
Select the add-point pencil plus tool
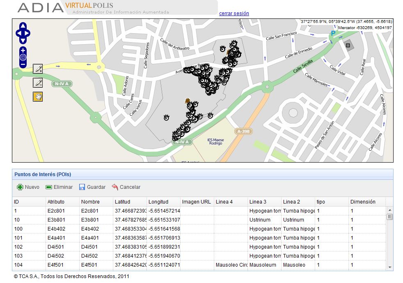38,69
